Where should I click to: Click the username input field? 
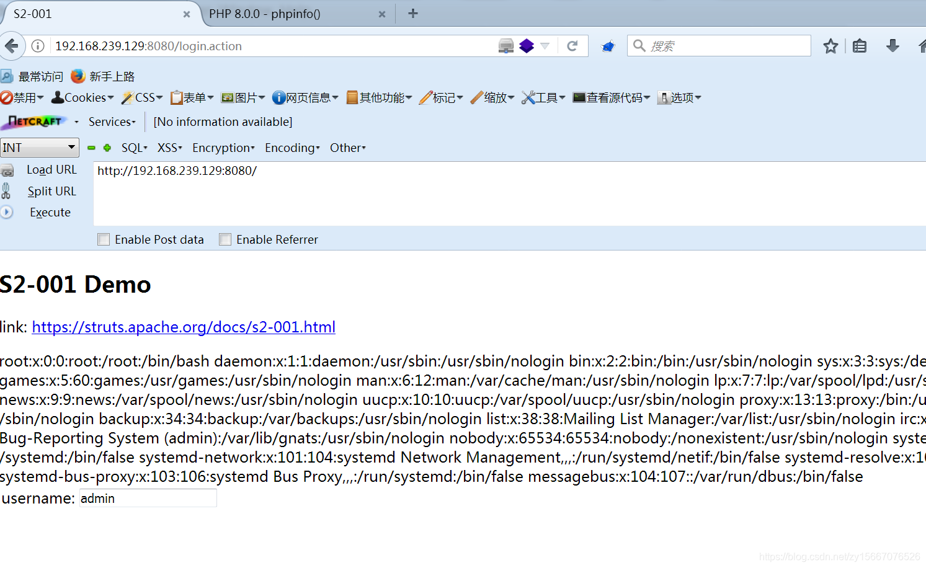(148, 498)
